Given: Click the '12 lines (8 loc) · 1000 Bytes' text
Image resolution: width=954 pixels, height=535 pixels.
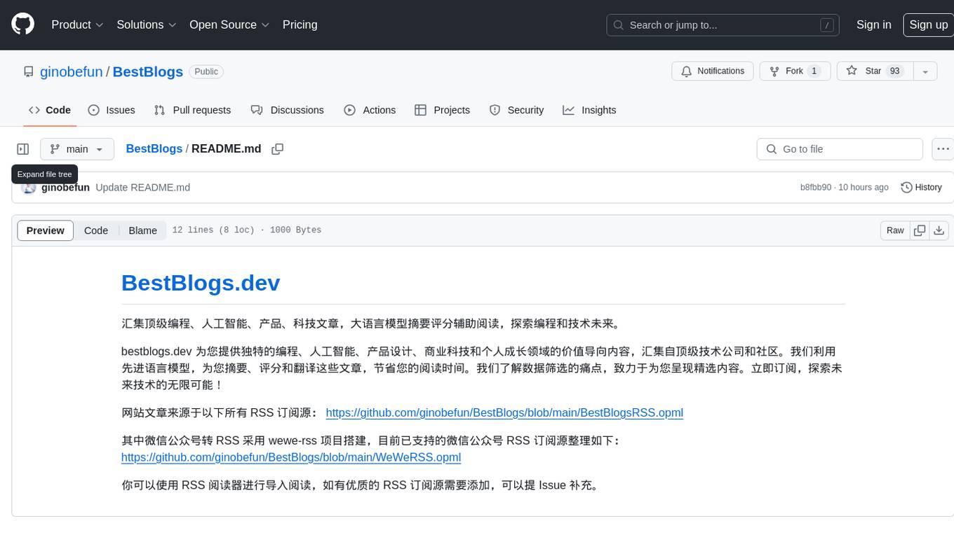Looking at the screenshot, I should (x=246, y=230).
